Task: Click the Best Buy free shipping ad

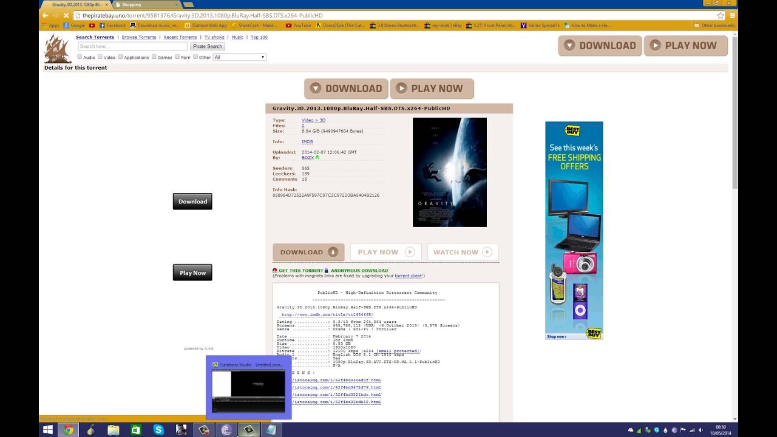Action: (574, 231)
